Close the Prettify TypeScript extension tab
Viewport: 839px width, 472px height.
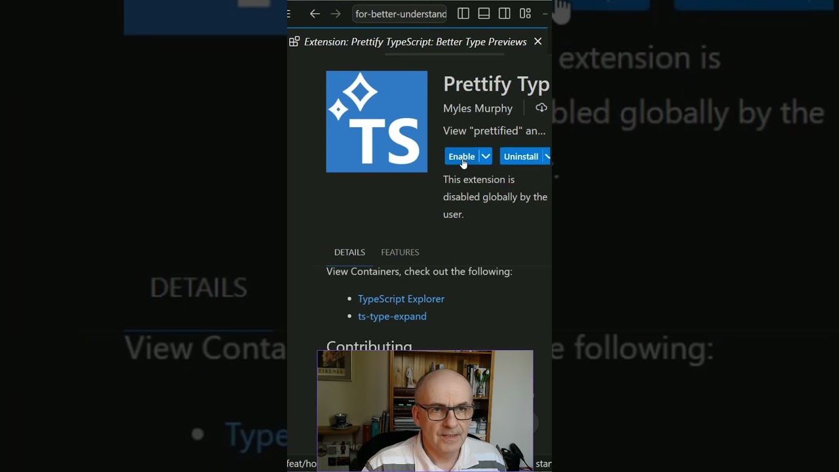(537, 41)
